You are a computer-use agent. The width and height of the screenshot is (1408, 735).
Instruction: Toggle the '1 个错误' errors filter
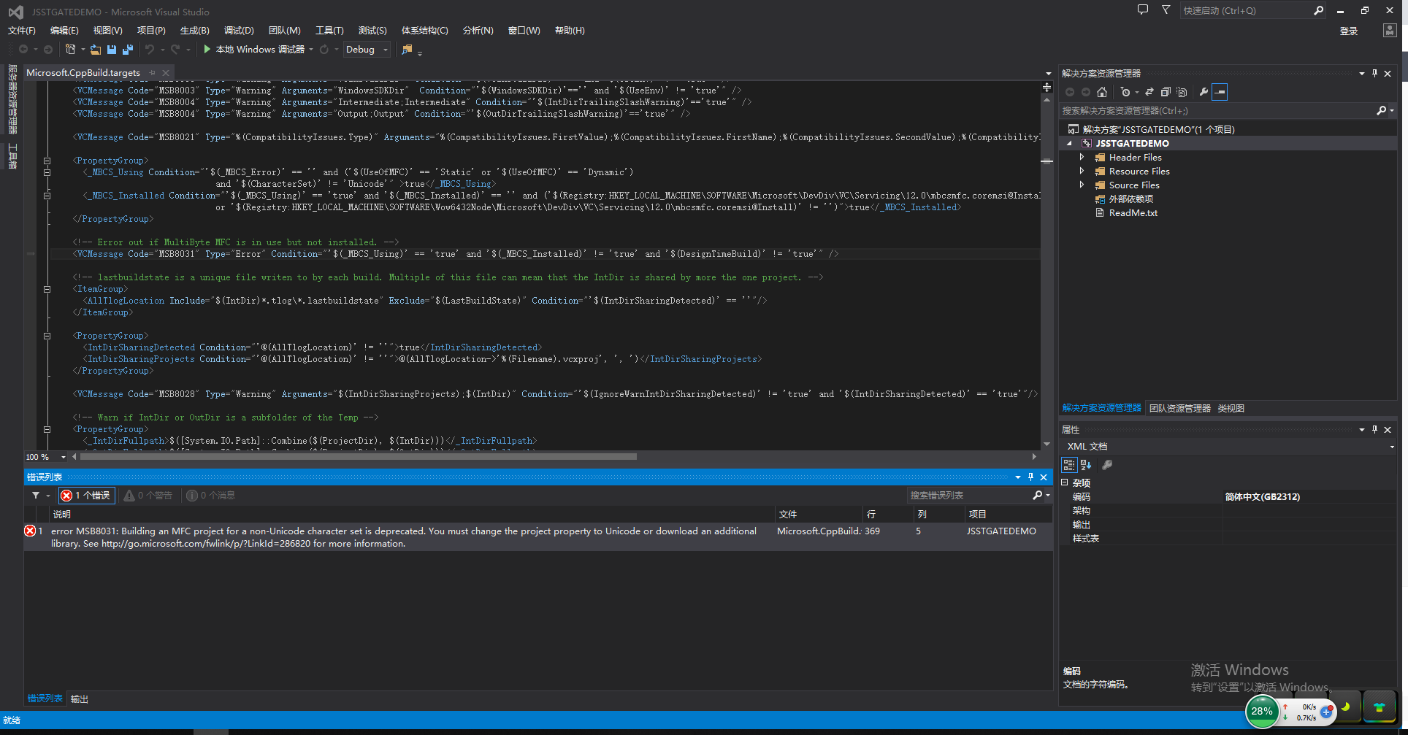click(x=86, y=496)
